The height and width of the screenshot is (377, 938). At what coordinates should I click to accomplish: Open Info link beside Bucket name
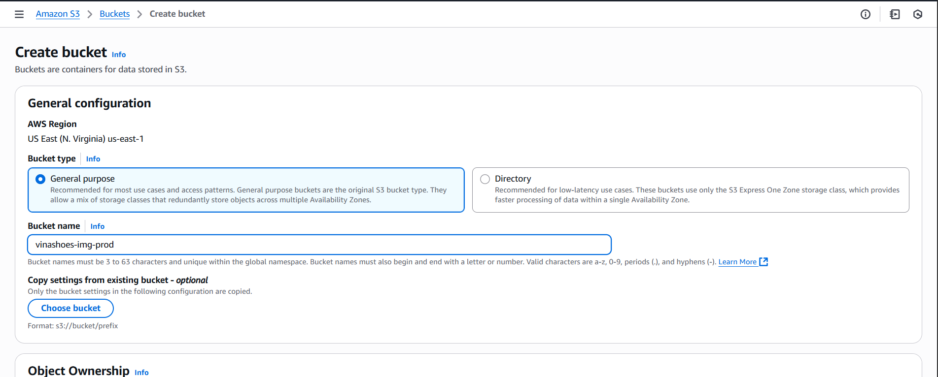[97, 226]
